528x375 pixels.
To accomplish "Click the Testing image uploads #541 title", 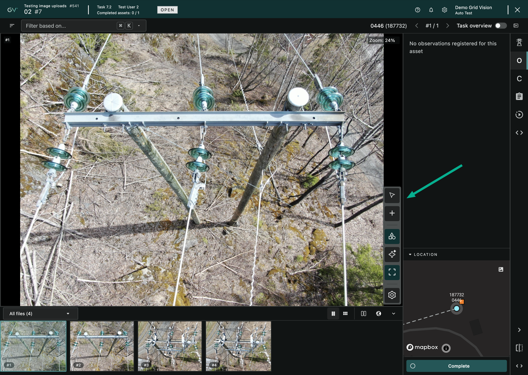I will tap(51, 6).
